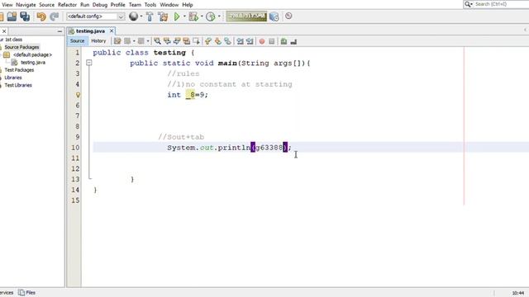
Task: Open the Debug menu
Action: pos(100,5)
